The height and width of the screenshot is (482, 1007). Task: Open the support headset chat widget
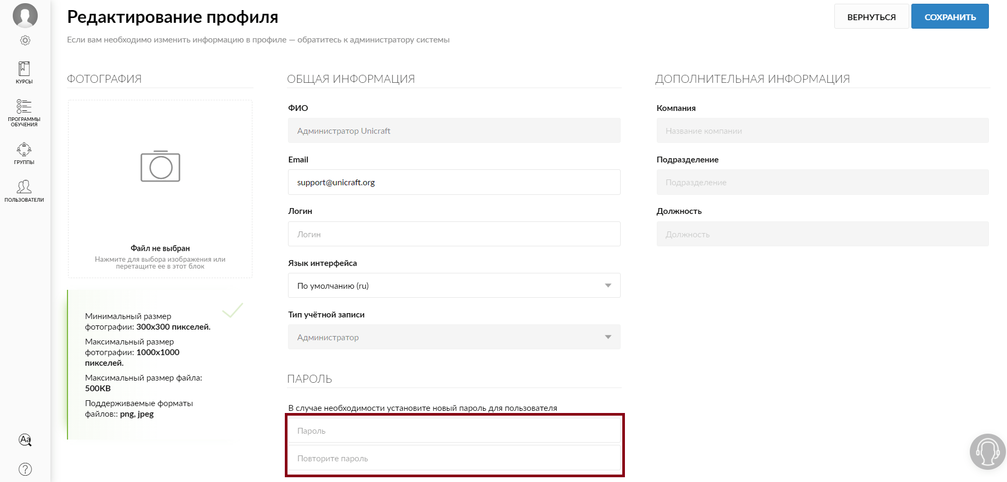pos(987,452)
